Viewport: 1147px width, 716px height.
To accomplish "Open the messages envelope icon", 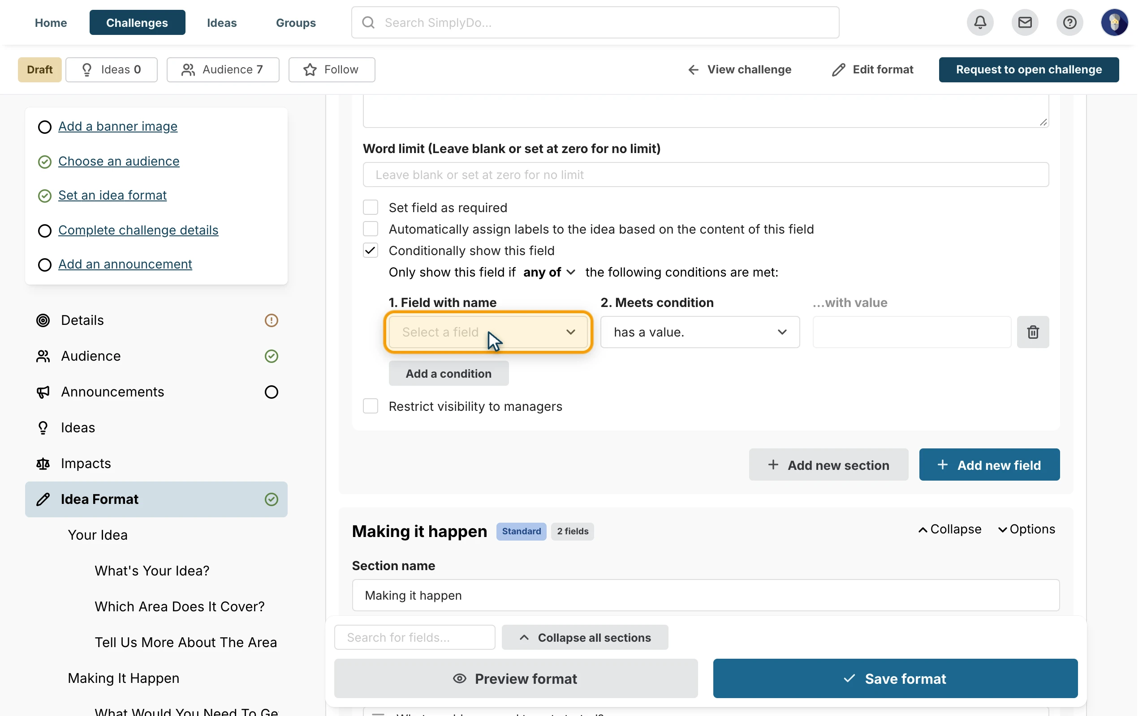I will coord(1025,22).
